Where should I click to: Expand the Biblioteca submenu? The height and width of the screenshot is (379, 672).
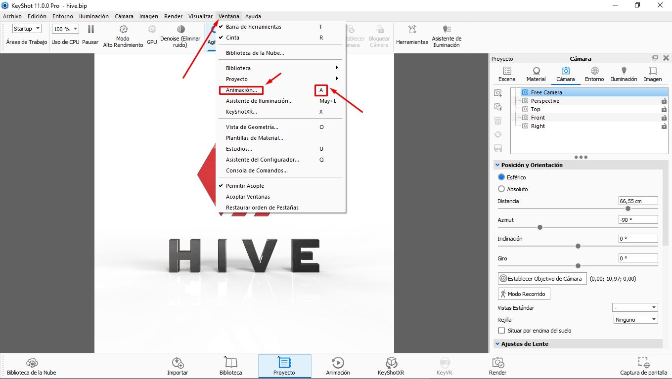pos(281,68)
